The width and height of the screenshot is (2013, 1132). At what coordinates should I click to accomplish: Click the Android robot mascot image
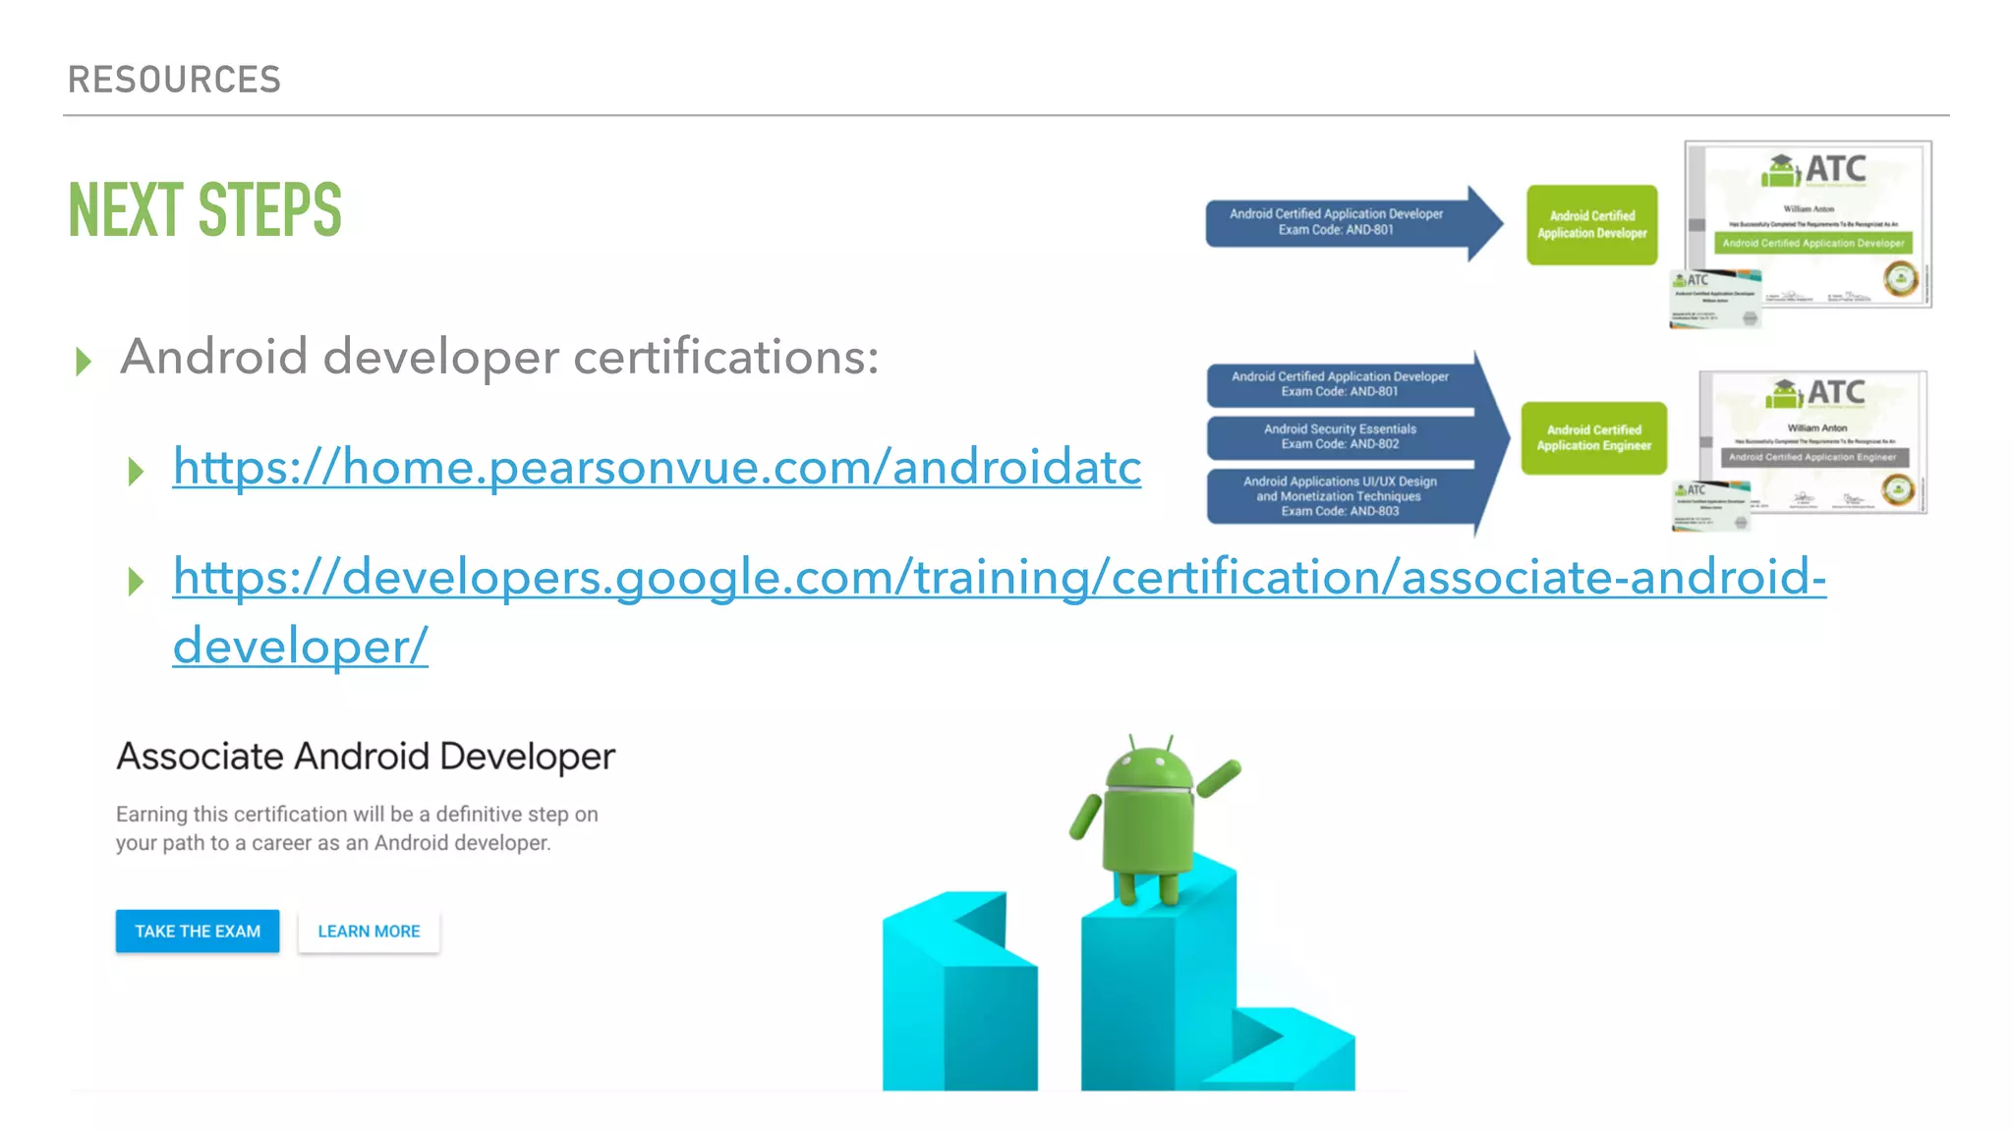click(1154, 820)
